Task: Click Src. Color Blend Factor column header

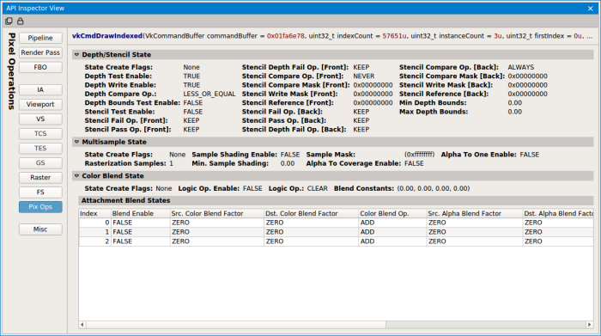Action: click(217, 213)
